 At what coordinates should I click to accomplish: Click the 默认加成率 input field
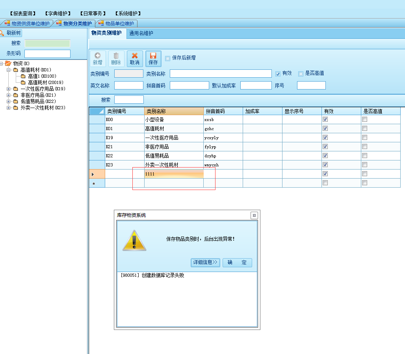[x=256, y=85]
